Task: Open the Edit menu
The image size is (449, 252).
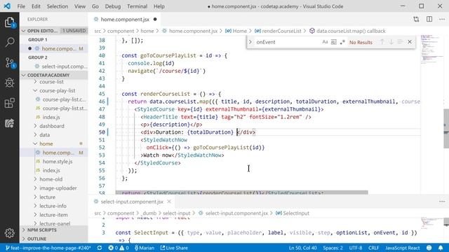Action: pos(36,6)
